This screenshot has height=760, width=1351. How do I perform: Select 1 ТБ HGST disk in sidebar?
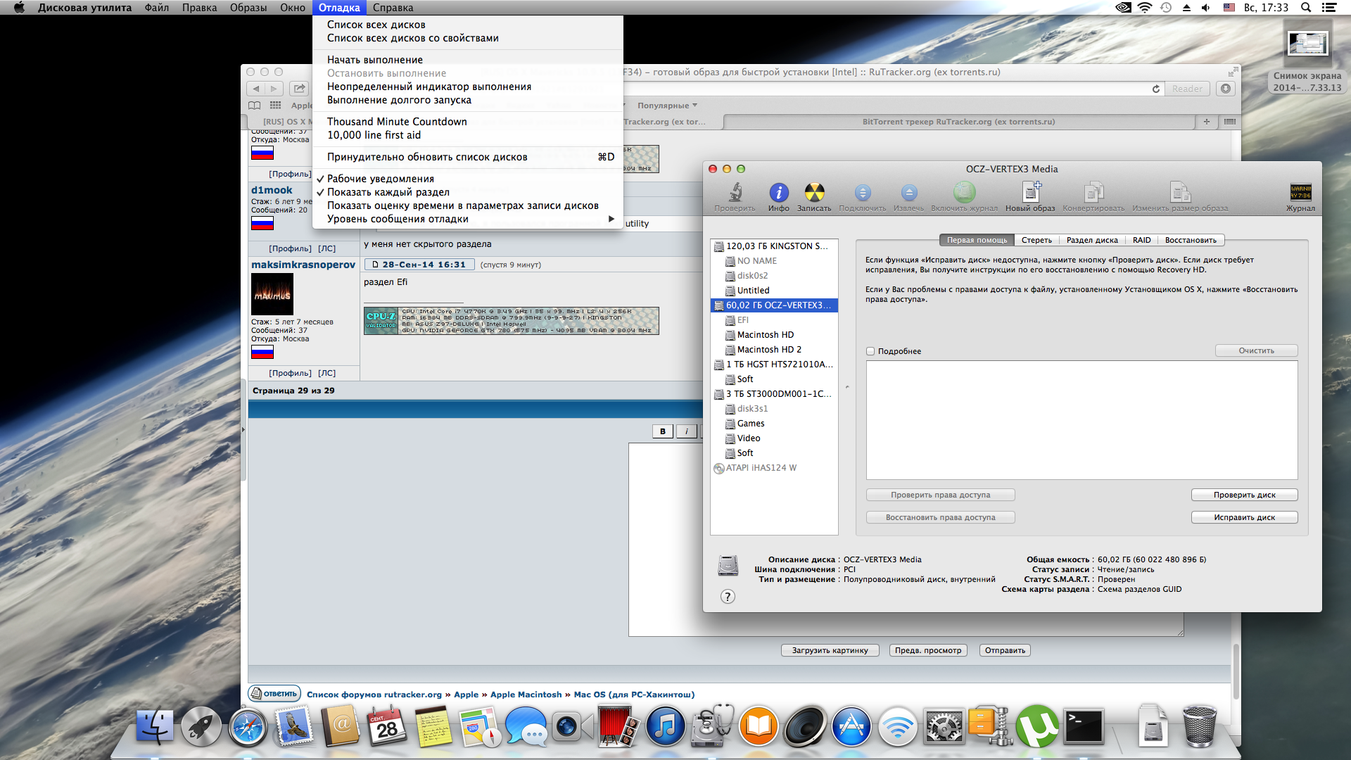tap(774, 365)
